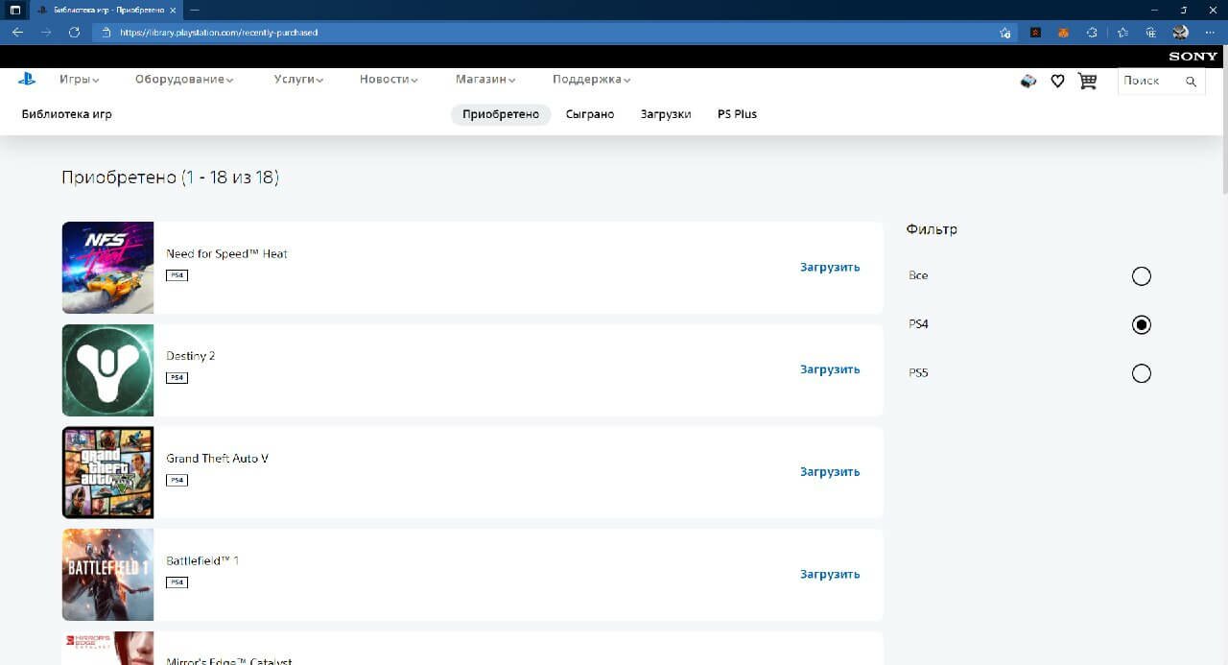Open the Need for Speed Heat cover thumbnail

click(107, 268)
